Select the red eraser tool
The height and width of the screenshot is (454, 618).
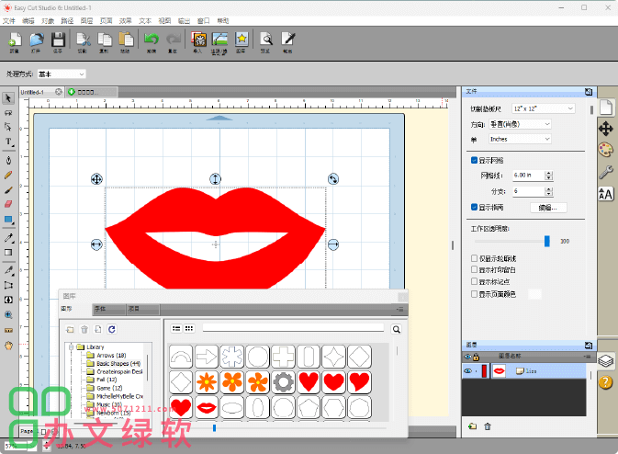[8, 204]
